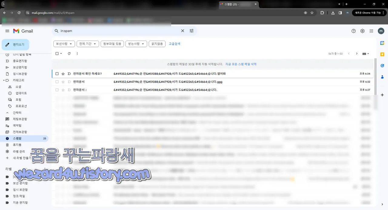Image resolution: width=388 pixels, height=210 pixels.
Task: Open Chrome extensions puzzle icon
Action: [322, 13]
